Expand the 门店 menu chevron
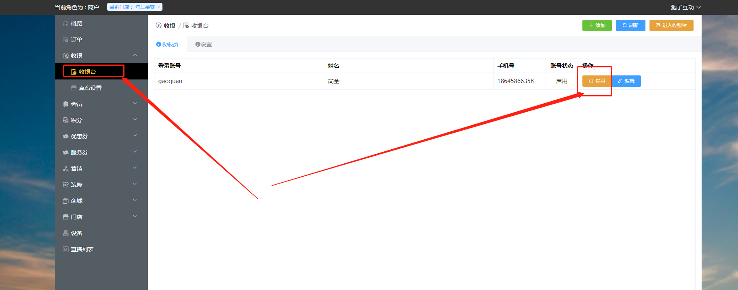This screenshot has width=738, height=290. tap(135, 217)
